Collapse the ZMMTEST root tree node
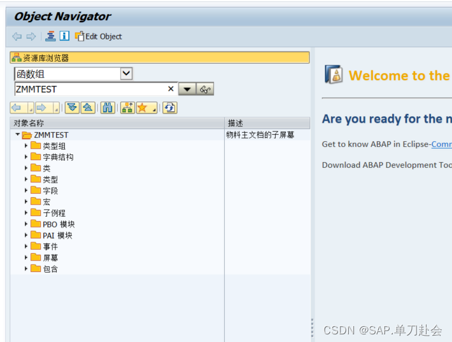This screenshot has height=342, width=452. pos(18,134)
